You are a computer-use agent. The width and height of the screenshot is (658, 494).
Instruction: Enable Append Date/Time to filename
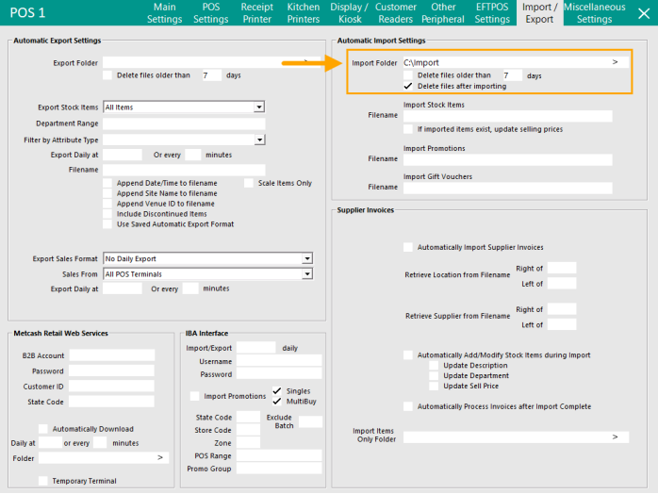pyautogui.click(x=108, y=183)
